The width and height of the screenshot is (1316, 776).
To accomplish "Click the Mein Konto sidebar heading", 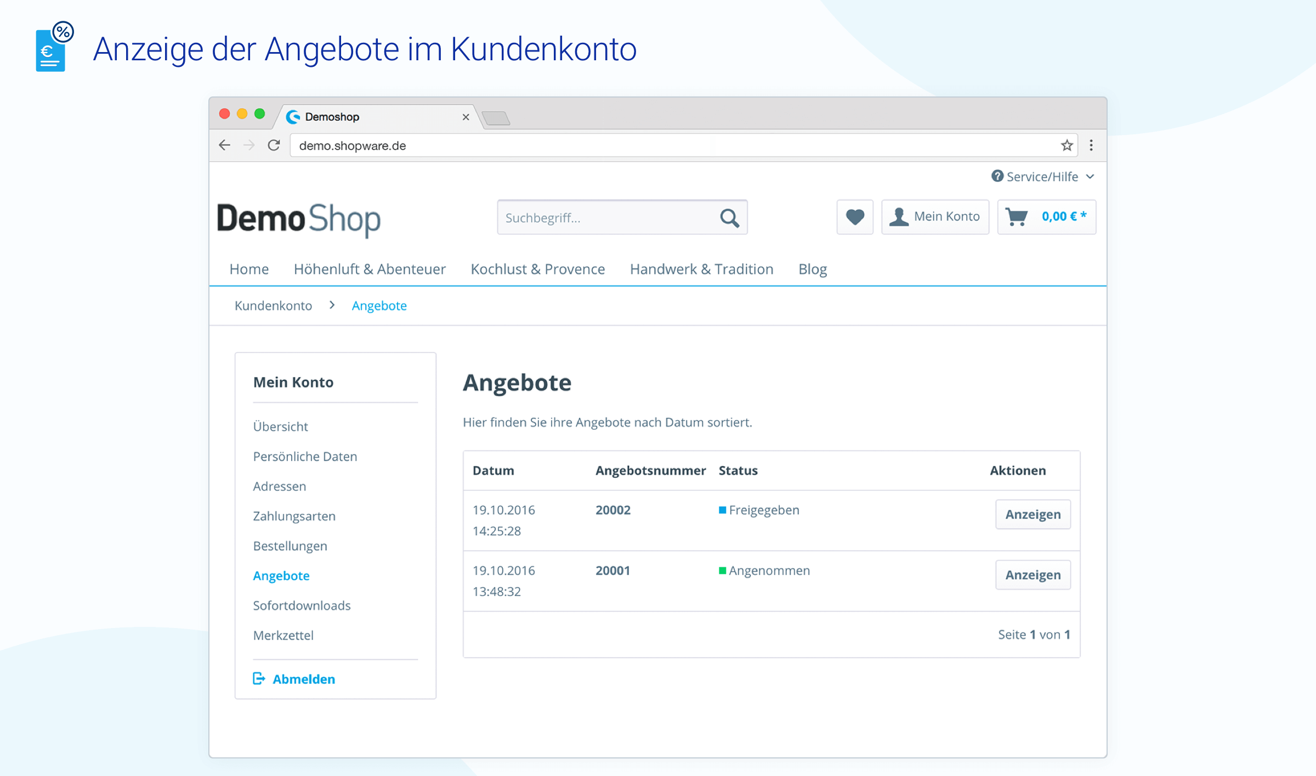I will [x=293, y=382].
